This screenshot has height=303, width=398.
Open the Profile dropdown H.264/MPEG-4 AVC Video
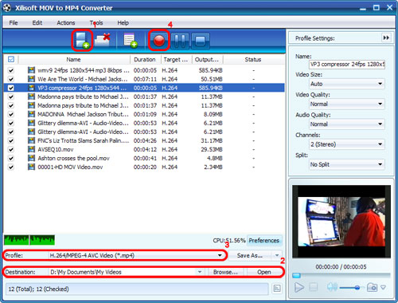click(x=137, y=255)
